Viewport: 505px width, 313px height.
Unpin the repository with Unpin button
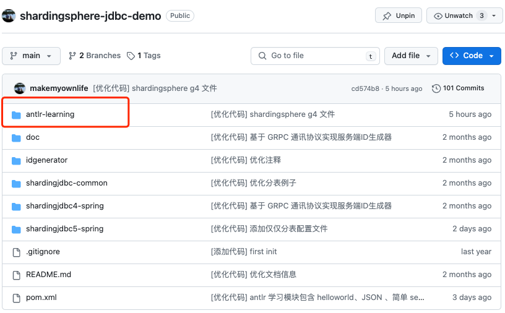(x=399, y=15)
